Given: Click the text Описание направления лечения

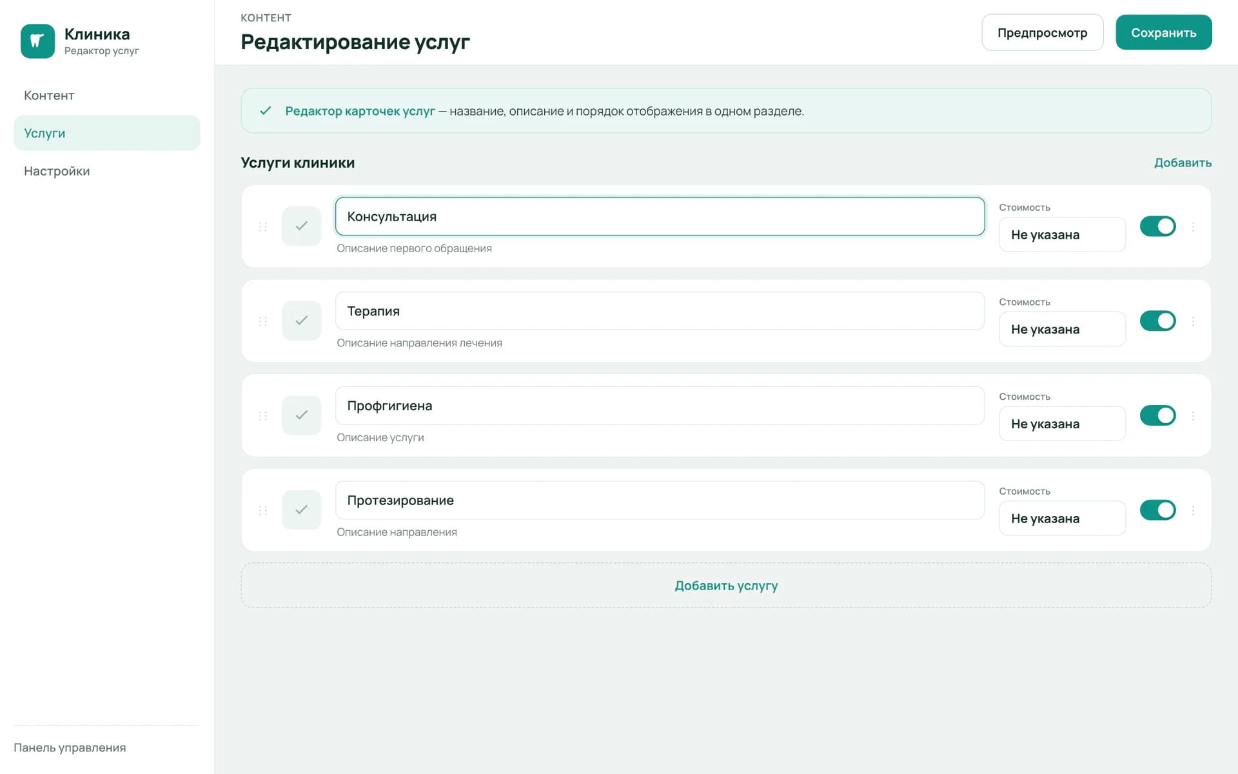Looking at the screenshot, I should 419,343.
